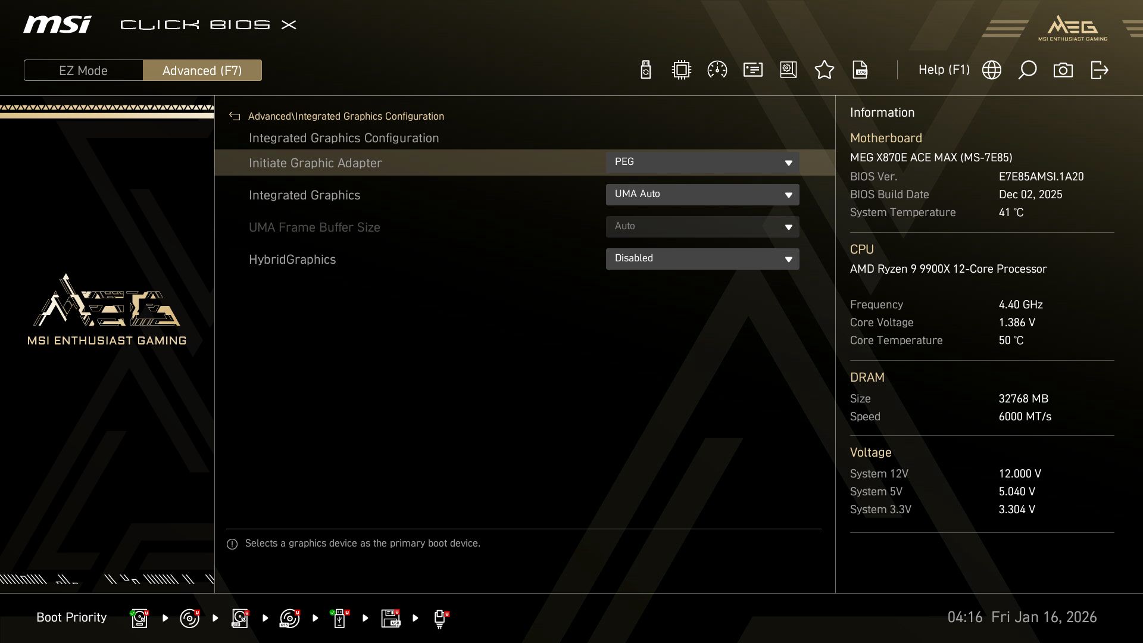Expand the Integrated Graphics UMA Auto dropdown

point(702,194)
